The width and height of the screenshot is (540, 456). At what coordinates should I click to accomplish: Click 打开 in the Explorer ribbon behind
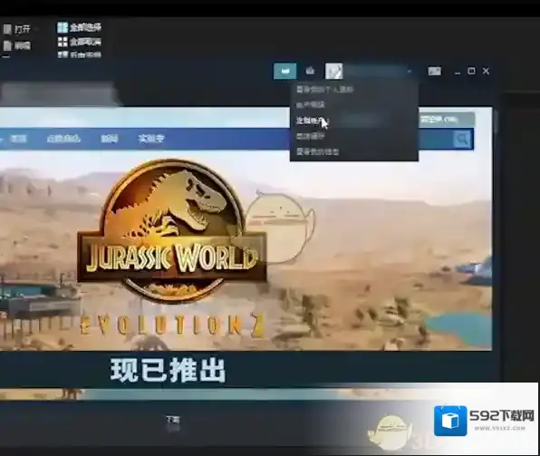[x=17, y=29]
